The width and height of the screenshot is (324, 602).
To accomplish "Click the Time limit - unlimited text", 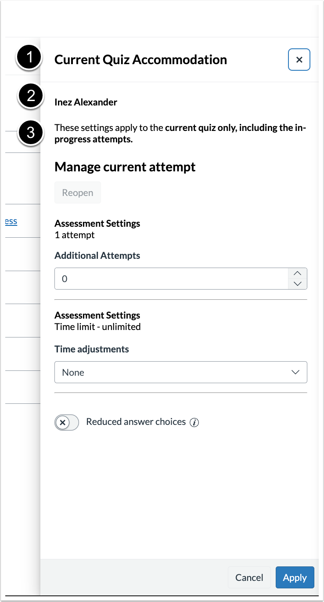I will [x=97, y=326].
